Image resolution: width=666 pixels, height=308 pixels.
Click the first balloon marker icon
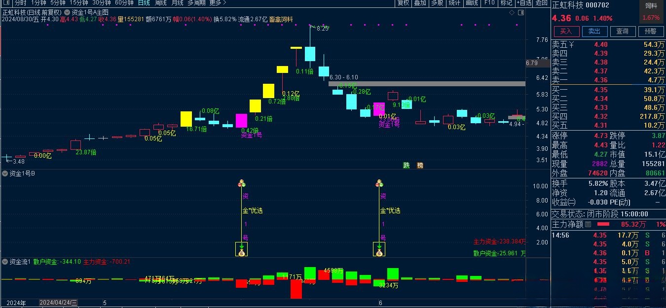[x=241, y=184]
